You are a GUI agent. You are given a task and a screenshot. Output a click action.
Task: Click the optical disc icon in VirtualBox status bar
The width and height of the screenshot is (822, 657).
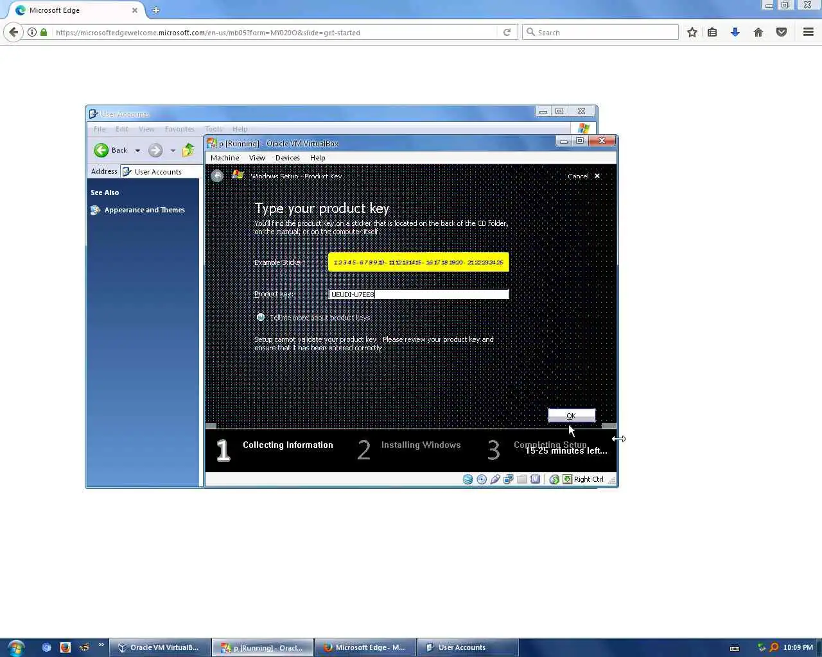[x=482, y=479]
